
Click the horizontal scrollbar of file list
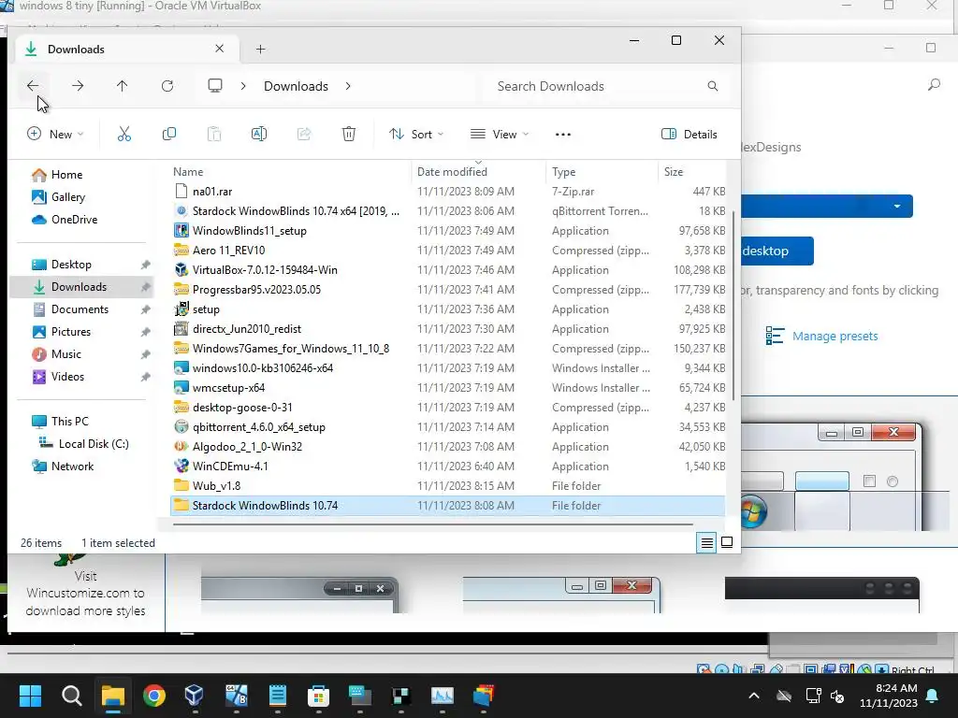(x=432, y=524)
